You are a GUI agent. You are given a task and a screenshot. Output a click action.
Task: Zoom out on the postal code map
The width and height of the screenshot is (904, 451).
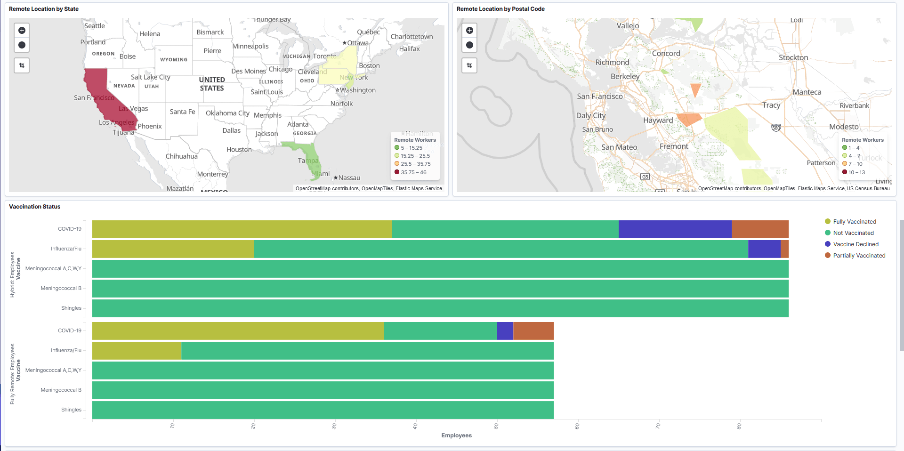[x=469, y=45]
